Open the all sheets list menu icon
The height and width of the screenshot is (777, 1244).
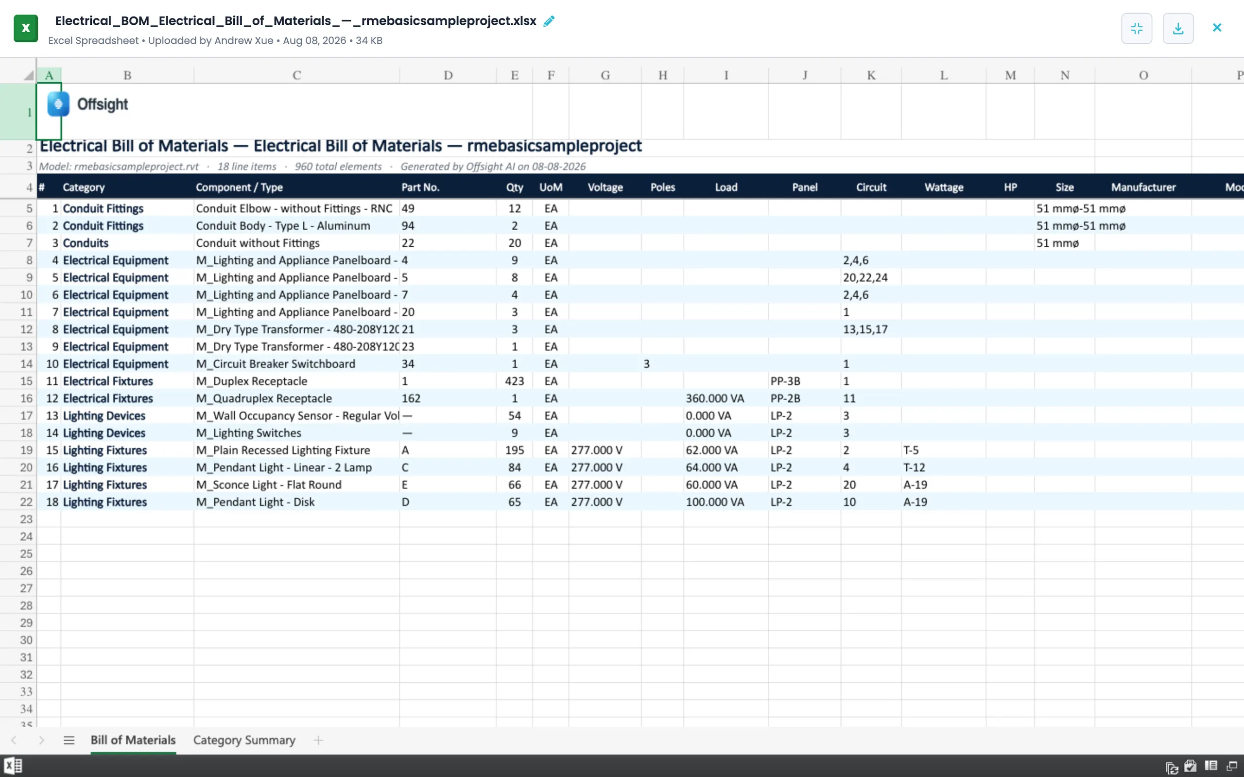coord(69,740)
